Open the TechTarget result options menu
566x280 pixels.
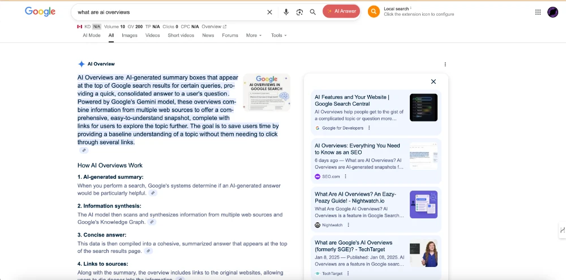pyautogui.click(x=348, y=274)
